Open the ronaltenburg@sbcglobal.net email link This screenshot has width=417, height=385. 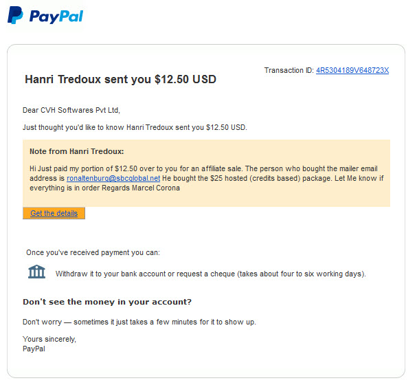pos(113,178)
